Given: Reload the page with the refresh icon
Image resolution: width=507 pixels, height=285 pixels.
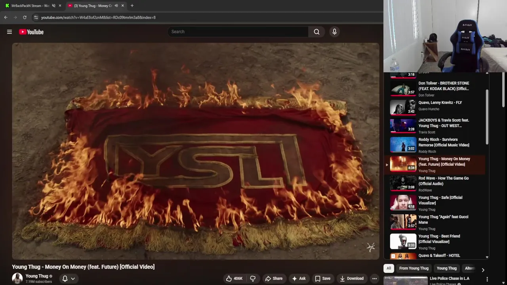Looking at the screenshot, I should [25, 17].
